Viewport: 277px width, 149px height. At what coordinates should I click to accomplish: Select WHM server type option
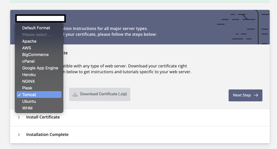pos(39,108)
